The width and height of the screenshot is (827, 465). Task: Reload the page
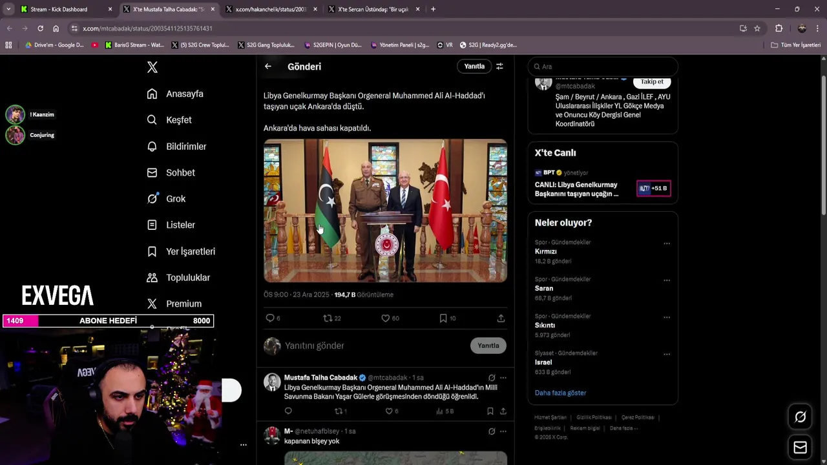pos(40,28)
